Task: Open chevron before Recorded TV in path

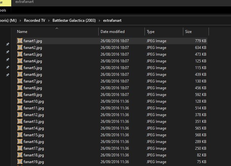Action: [20, 21]
